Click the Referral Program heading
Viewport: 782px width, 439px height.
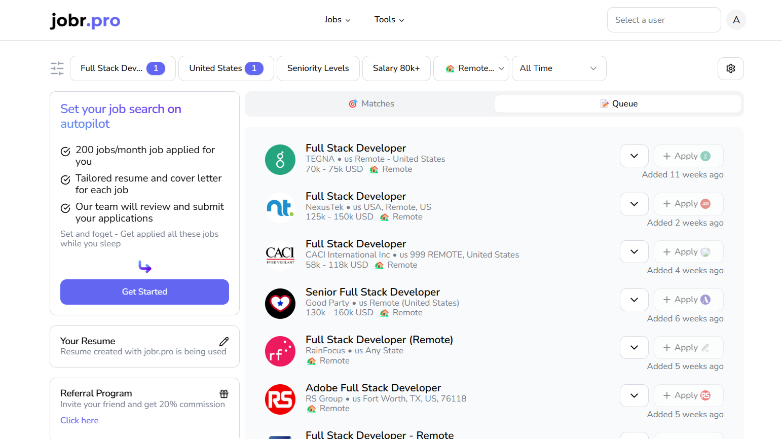tap(96, 393)
